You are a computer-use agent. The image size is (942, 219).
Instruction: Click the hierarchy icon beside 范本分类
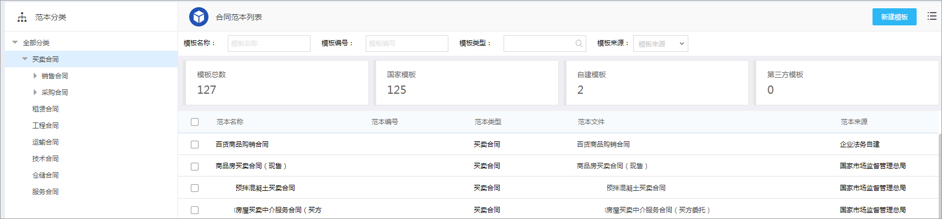coord(22,18)
